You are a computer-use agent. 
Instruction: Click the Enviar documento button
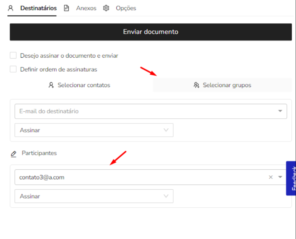click(151, 32)
